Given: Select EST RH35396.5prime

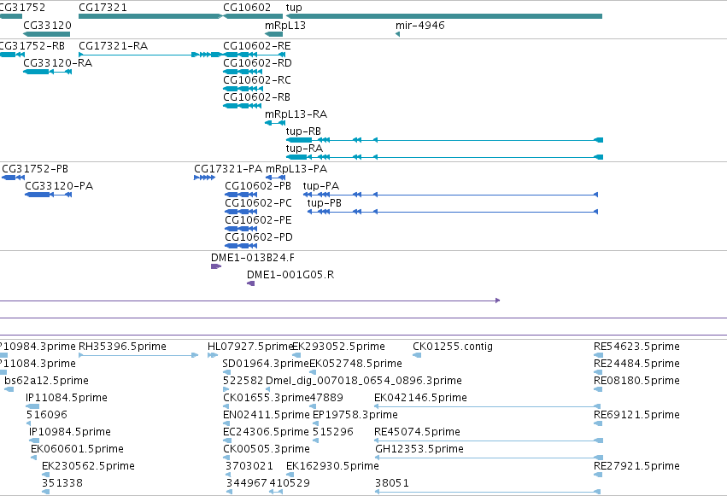Looking at the screenshot, I should [138, 355].
